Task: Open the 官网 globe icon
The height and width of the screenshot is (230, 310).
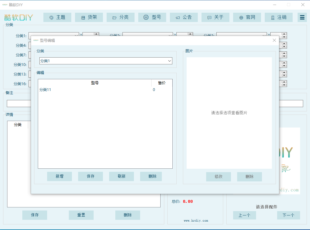Action: pyautogui.click(x=241, y=18)
